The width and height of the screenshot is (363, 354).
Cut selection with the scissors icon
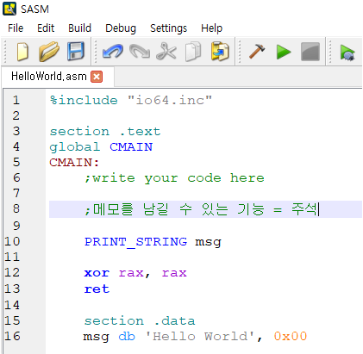tap(166, 52)
